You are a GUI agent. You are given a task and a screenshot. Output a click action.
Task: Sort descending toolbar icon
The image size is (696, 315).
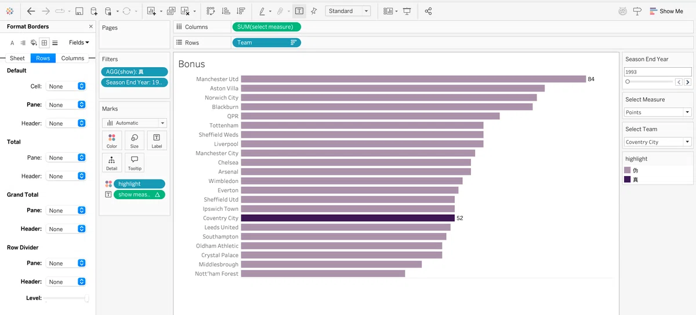241,11
